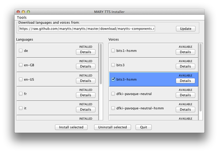The height and width of the screenshot is (153, 219).
Task: Click the Uninstall selected button
Action: pos(113,127)
